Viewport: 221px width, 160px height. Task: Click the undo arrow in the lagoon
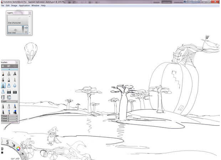13,159
